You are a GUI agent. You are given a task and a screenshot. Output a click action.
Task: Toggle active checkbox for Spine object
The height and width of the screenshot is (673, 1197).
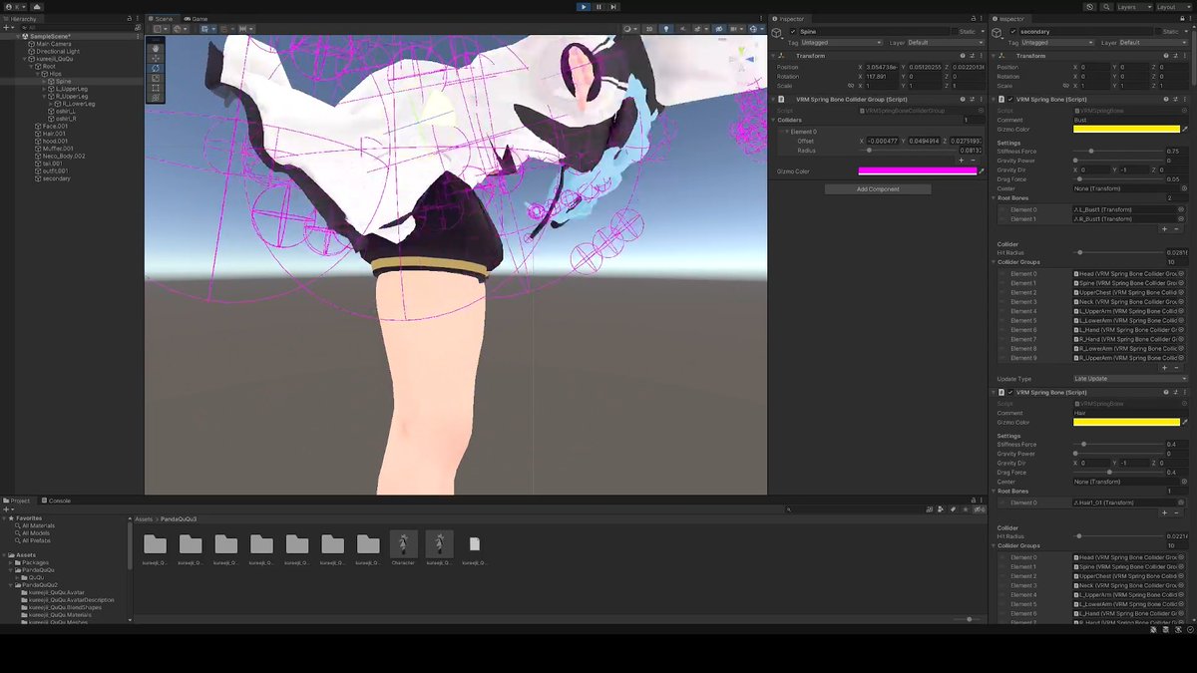(793, 31)
